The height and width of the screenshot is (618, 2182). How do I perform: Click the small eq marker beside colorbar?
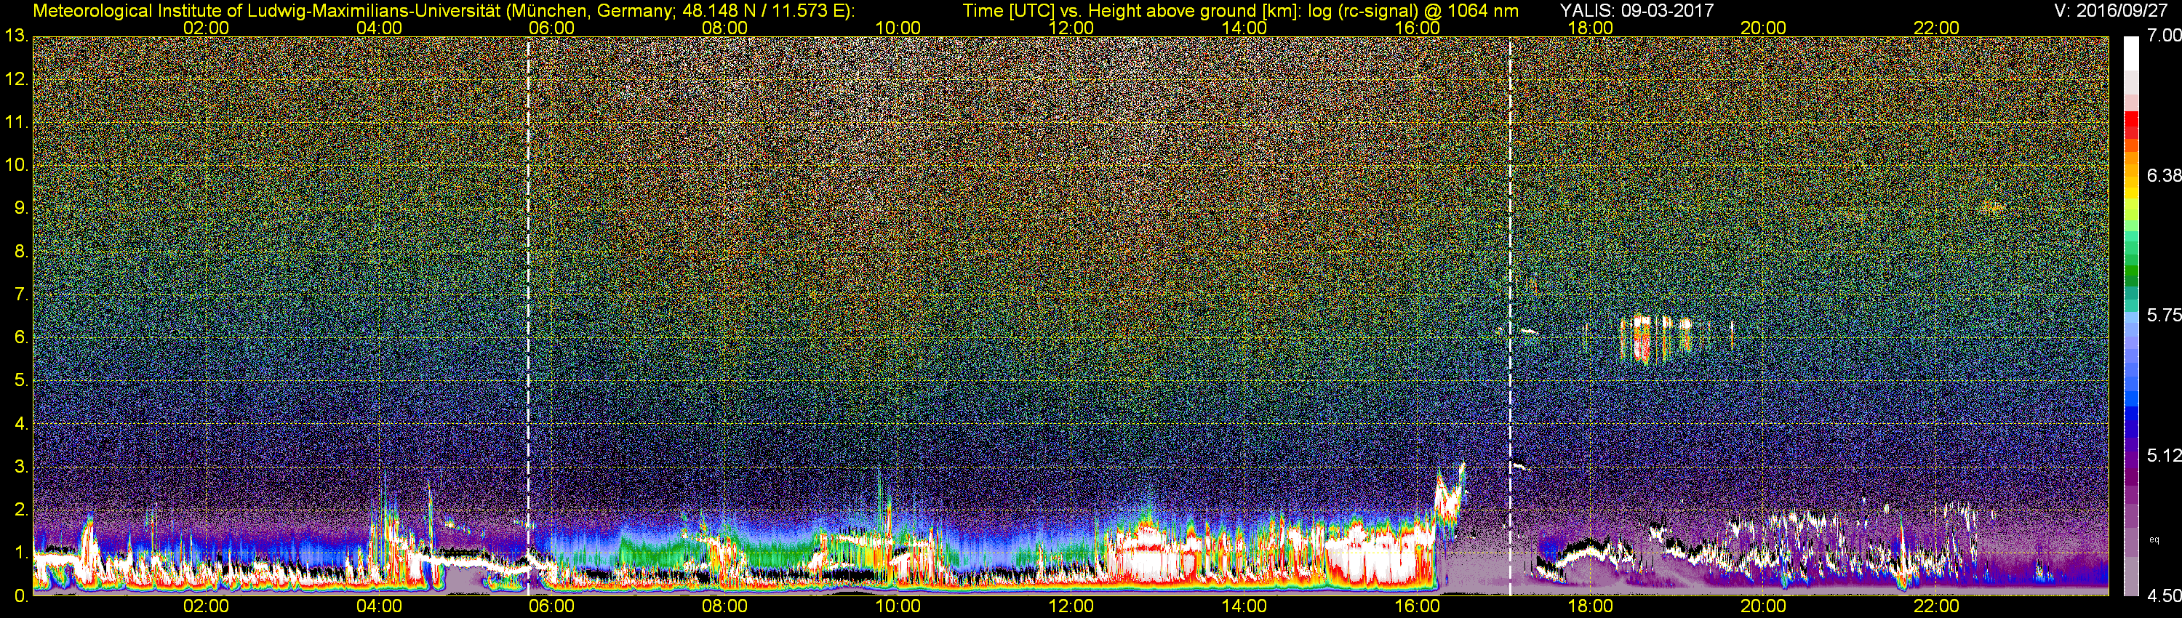click(2154, 539)
